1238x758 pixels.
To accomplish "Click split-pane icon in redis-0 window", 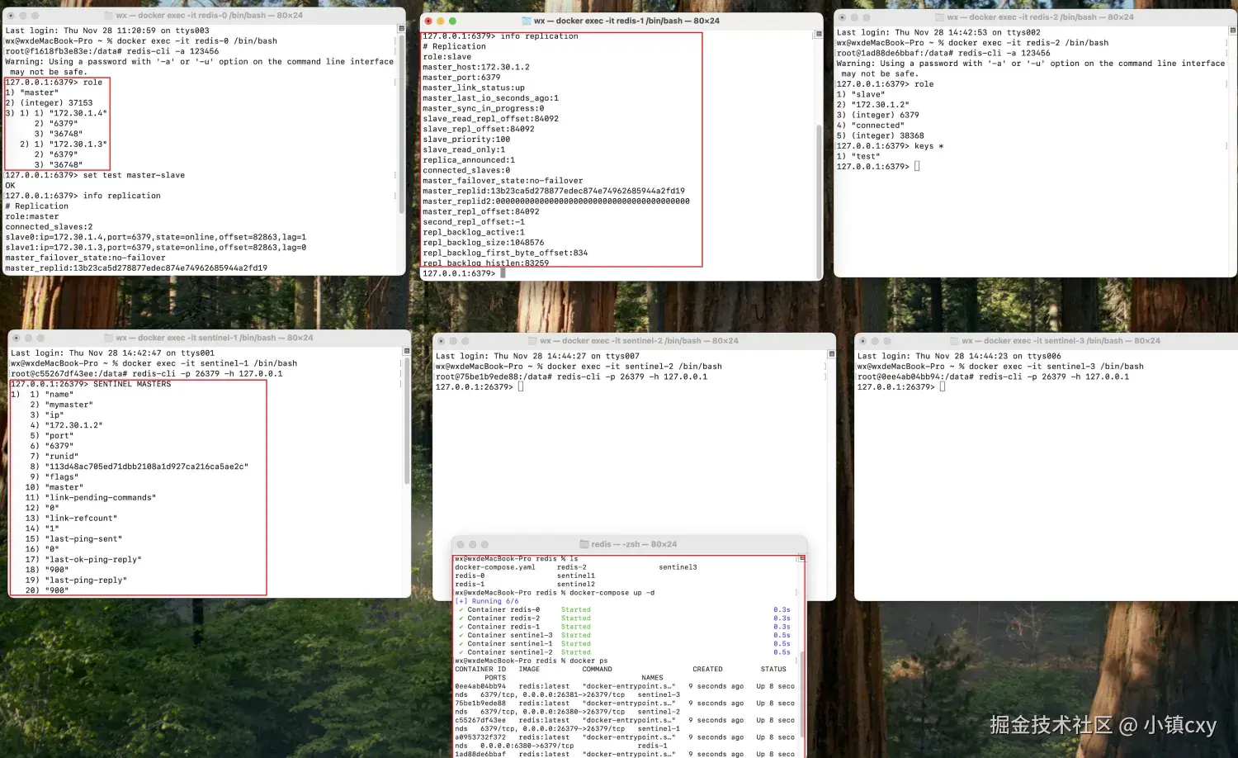I will point(402,29).
